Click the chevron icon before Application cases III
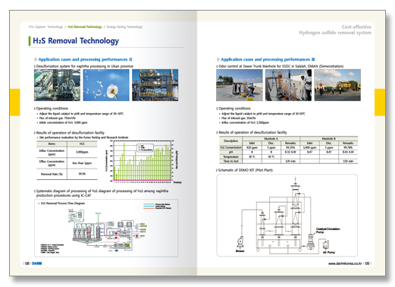395x287 pixels. [x=218, y=59]
